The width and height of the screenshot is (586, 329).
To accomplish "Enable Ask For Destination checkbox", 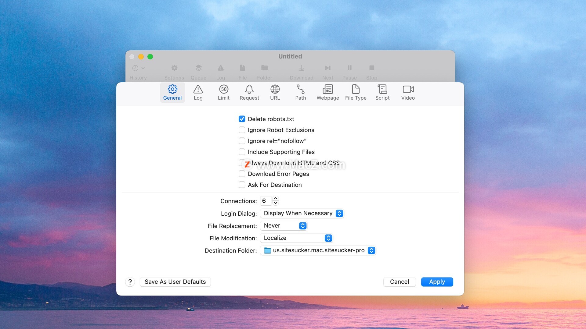I will pos(242,185).
